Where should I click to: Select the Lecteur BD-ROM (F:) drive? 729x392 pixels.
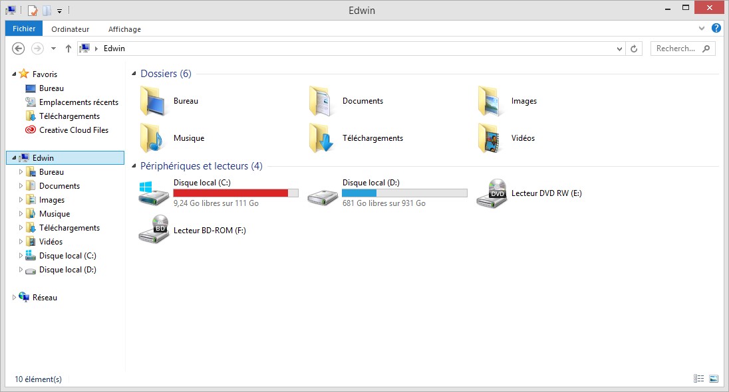(192, 230)
